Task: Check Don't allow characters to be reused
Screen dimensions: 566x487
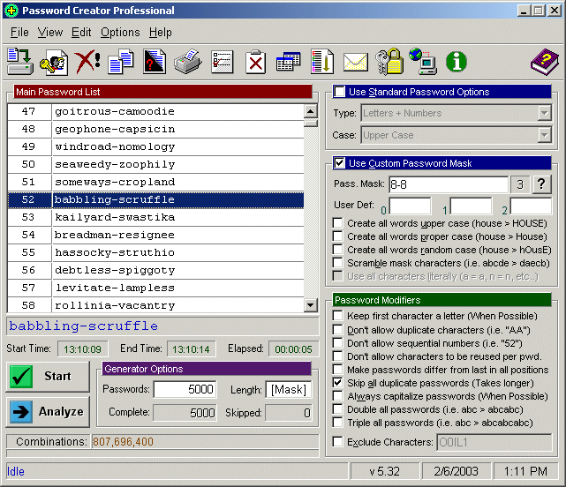Action: click(x=338, y=356)
